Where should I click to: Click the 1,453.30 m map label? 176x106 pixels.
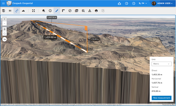pyautogui.click(x=50, y=37)
